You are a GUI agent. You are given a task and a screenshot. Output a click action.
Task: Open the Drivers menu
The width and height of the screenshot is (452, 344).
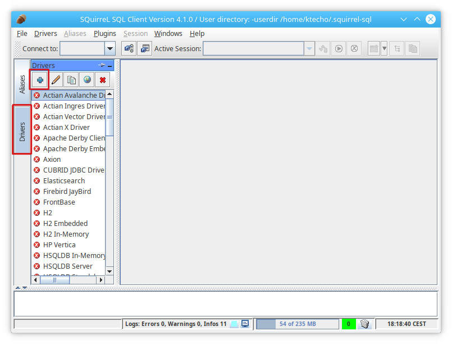[x=45, y=34]
